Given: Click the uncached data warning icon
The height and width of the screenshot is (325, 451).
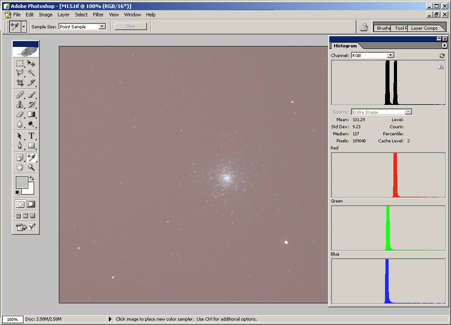Looking at the screenshot, I should (x=440, y=66).
